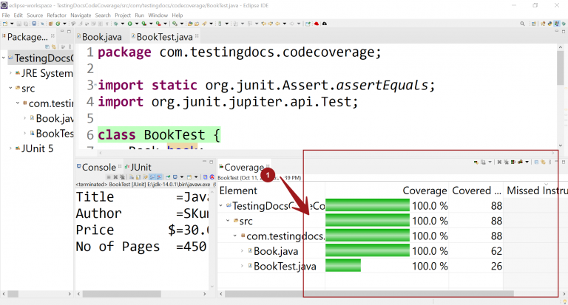Click the Debug bug toolbar icon
The height and width of the screenshot is (305, 568).
pos(116,24)
